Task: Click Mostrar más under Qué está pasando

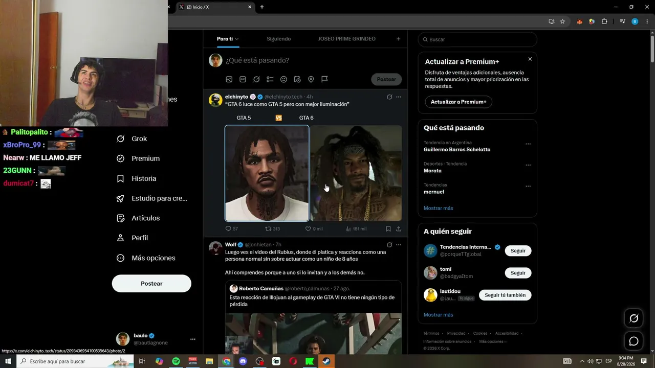Action: pyautogui.click(x=438, y=208)
